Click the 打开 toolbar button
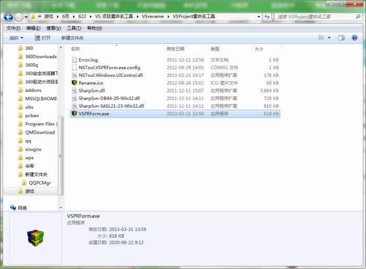366x269 pixels. click(x=42, y=38)
